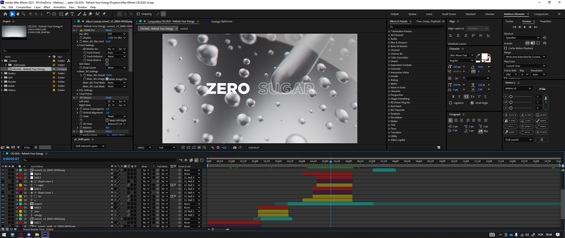Click the graph editor icon in timeline
565x238 pixels.
(x=202, y=160)
